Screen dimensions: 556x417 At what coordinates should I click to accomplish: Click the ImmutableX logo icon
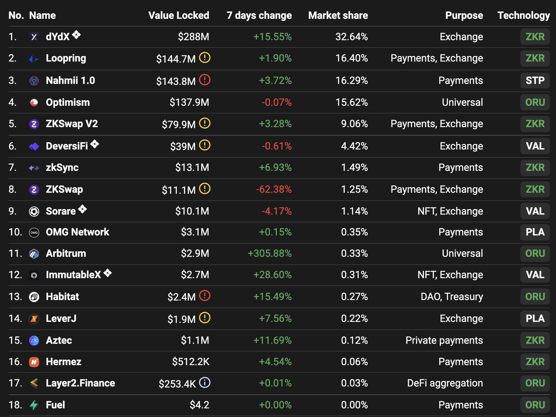pyautogui.click(x=34, y=275)
